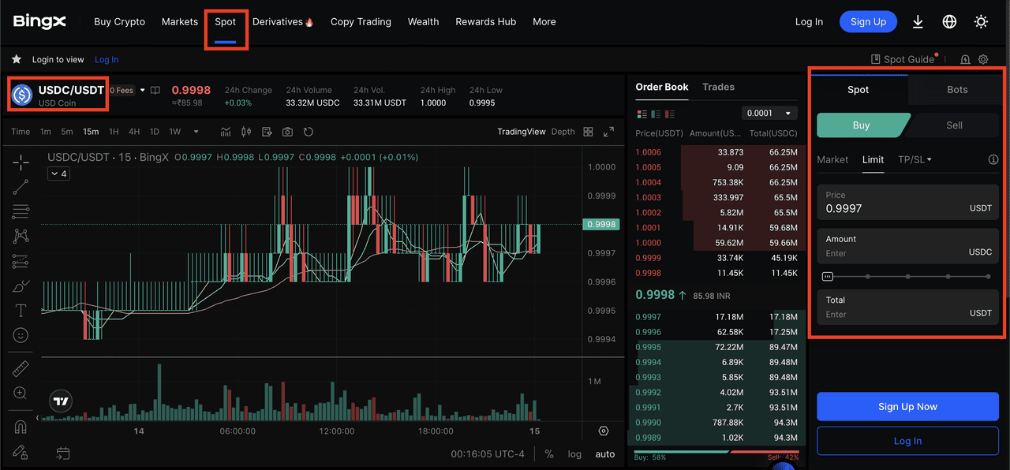Open the More navigation menu
The width and height of the screenshot is (1010, 470).
[x=544, y=22]
